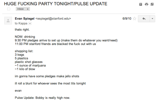Screen dimensions: 159x100
Task: Open email in new window icon
Action: [152, 4]
